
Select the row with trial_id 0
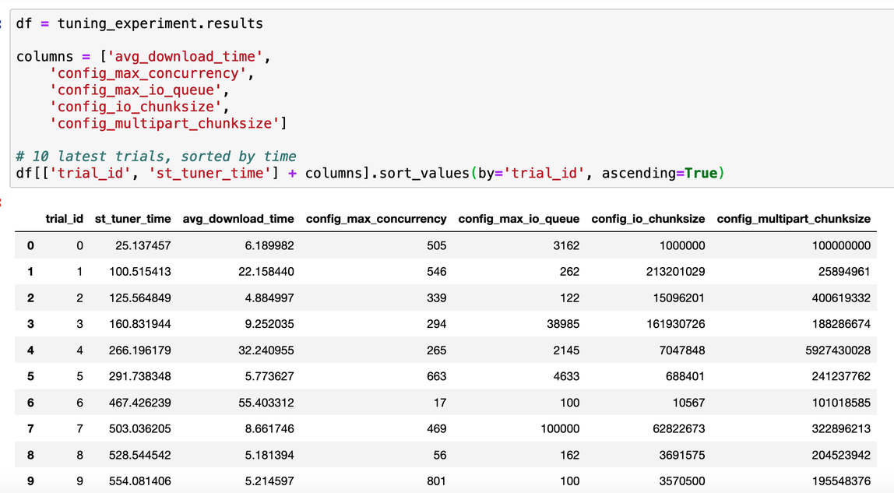(x=30, y=245)
